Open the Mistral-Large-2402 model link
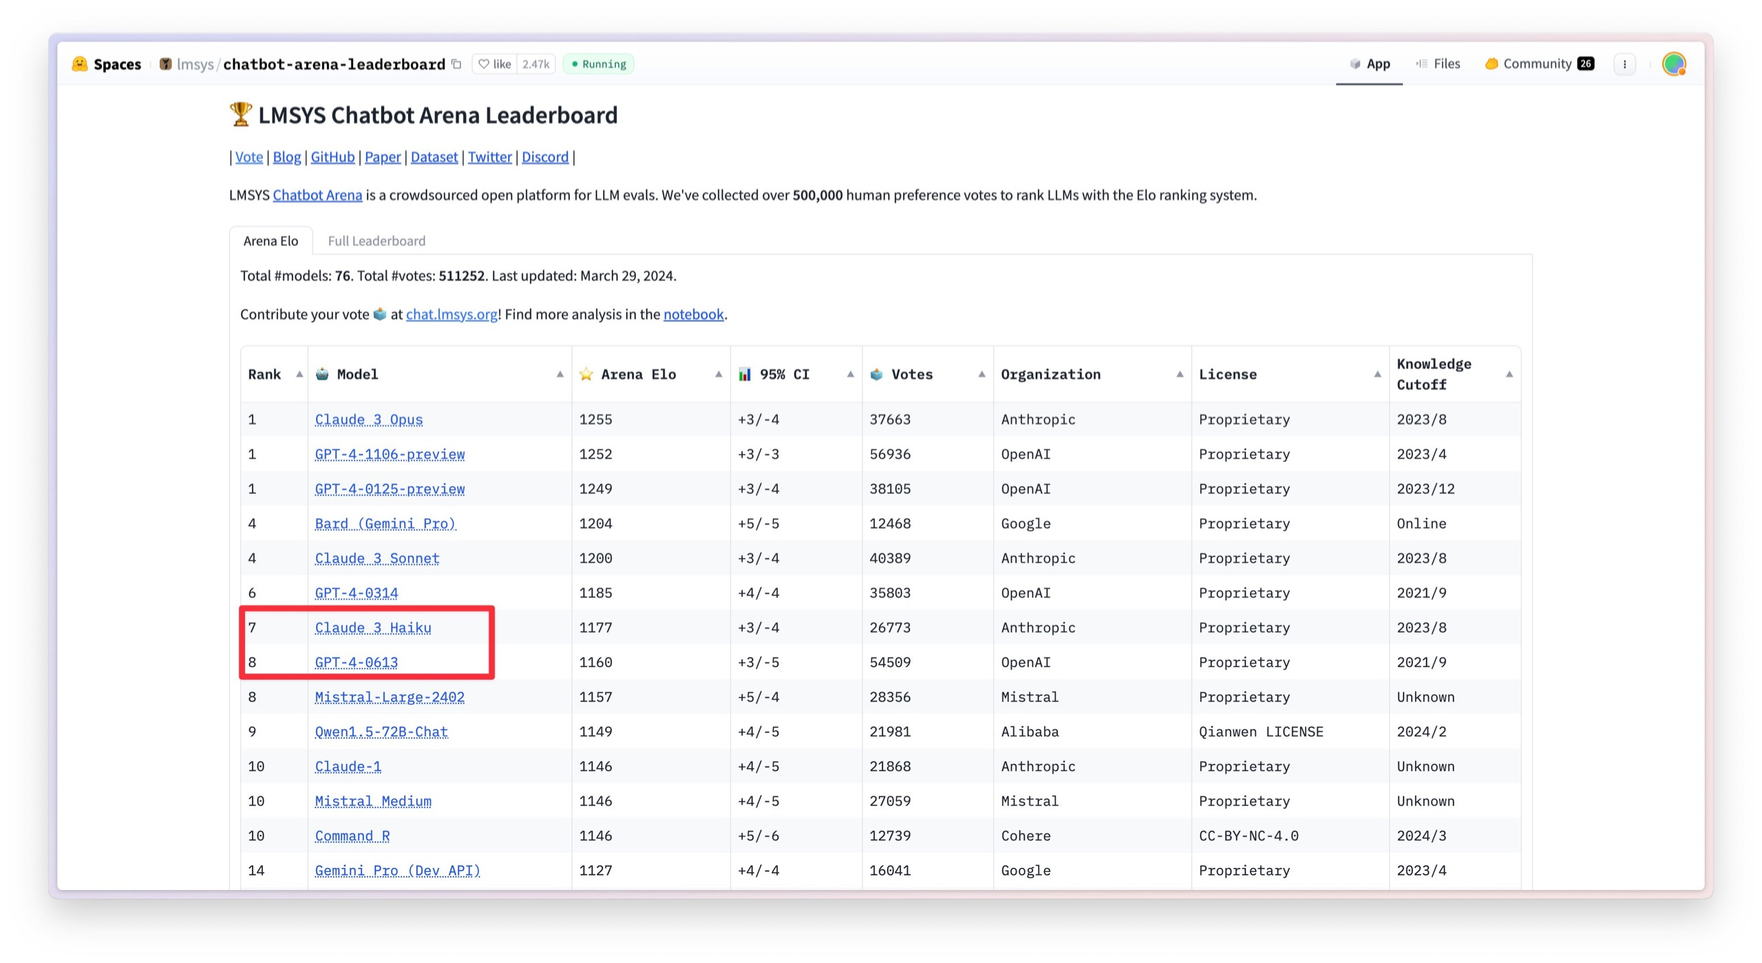Screen dimensions: 1762x963 [390, 697]
